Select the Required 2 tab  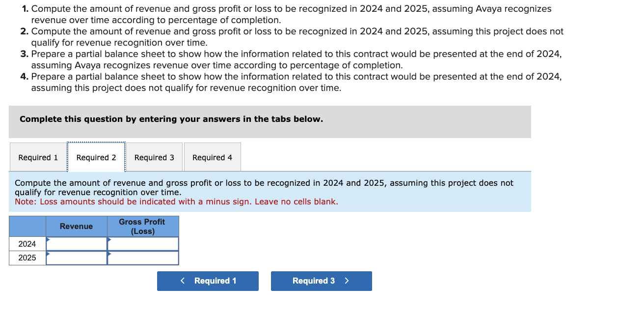pos(96,157)
